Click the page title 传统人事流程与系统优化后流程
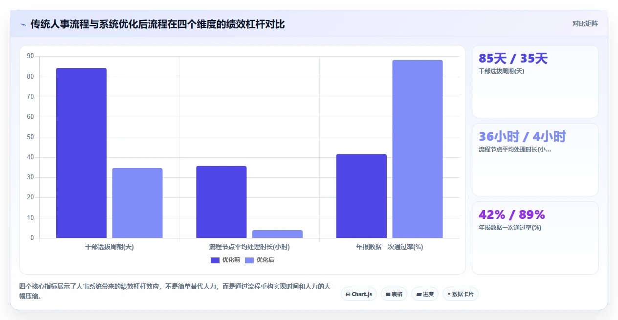 click(157, 24)
